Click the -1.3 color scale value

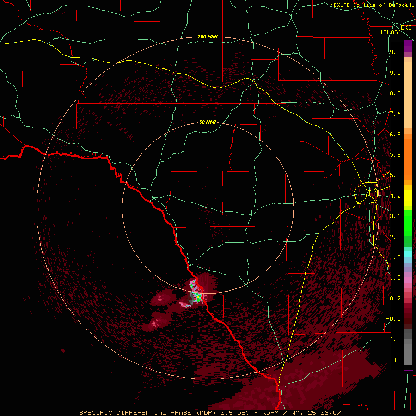tap(393, 339)
